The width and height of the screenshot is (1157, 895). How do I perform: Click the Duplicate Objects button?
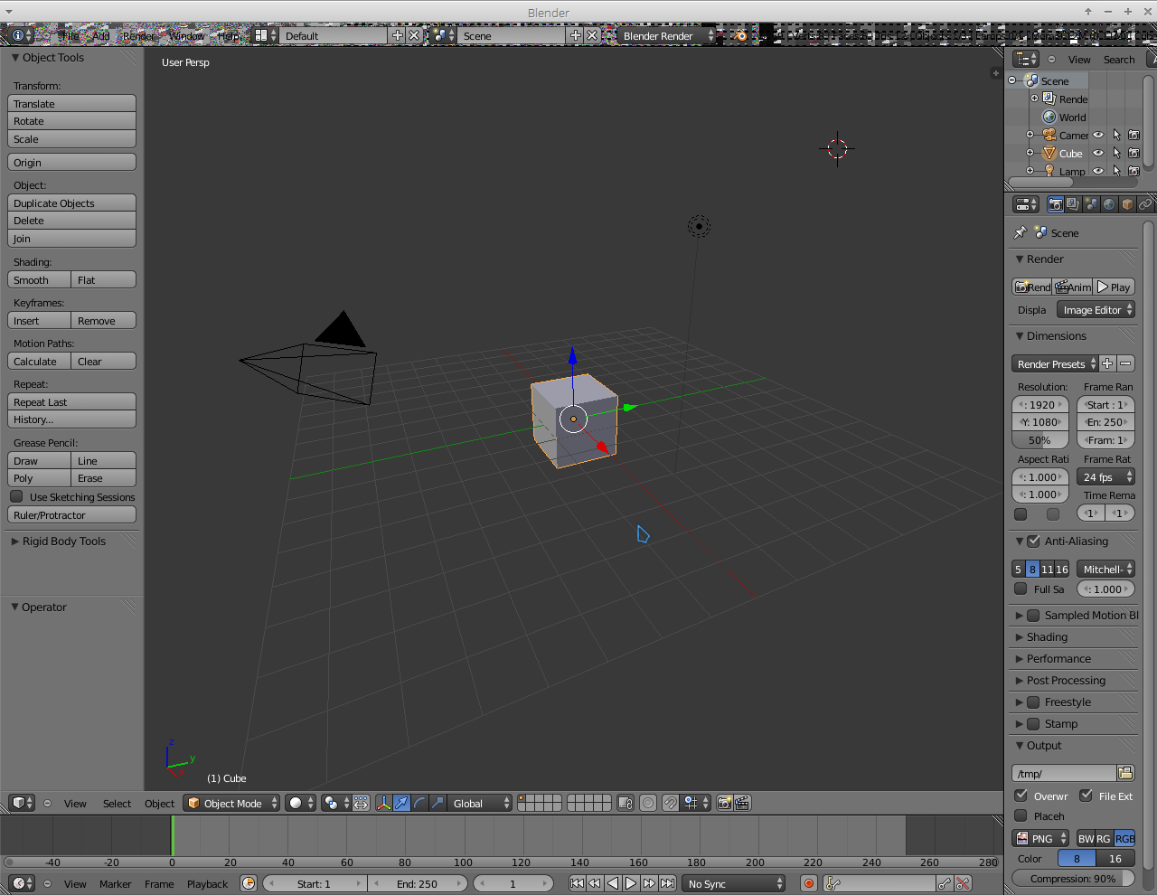(71, 203)
